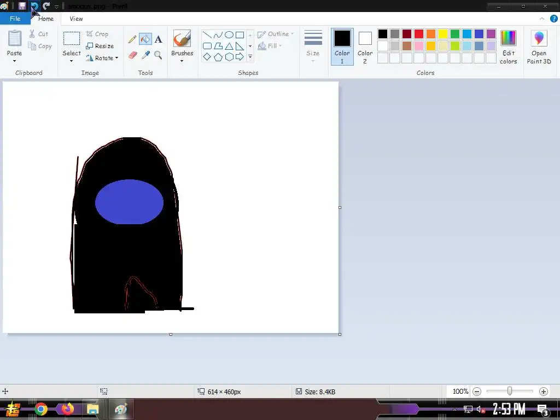Image resolution: width=560 pixels, height=420 pixels.
Task: Open the Paste dropdown arrow
Action: [14, 61]
